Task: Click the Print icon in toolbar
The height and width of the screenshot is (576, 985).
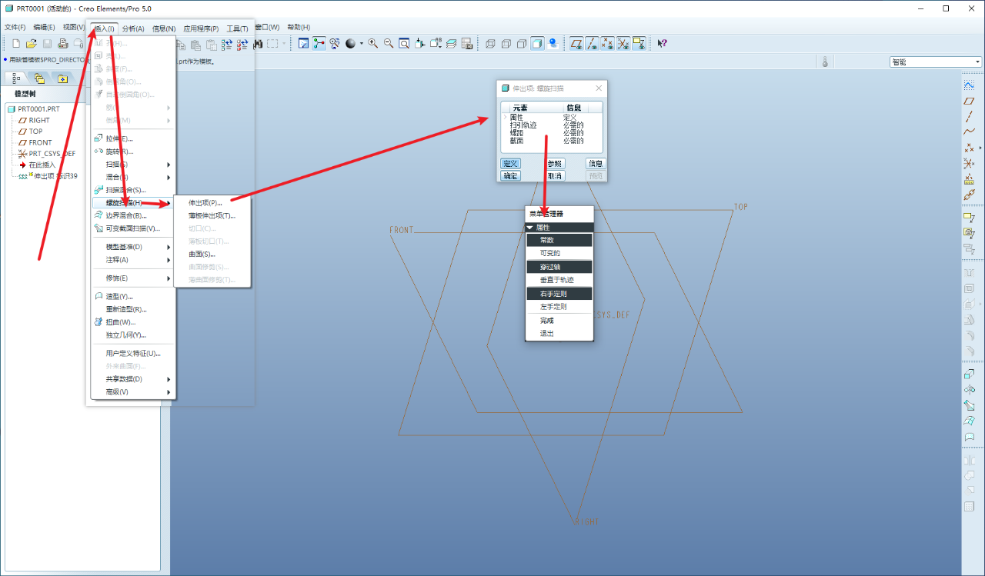Action: click(62, 44)
